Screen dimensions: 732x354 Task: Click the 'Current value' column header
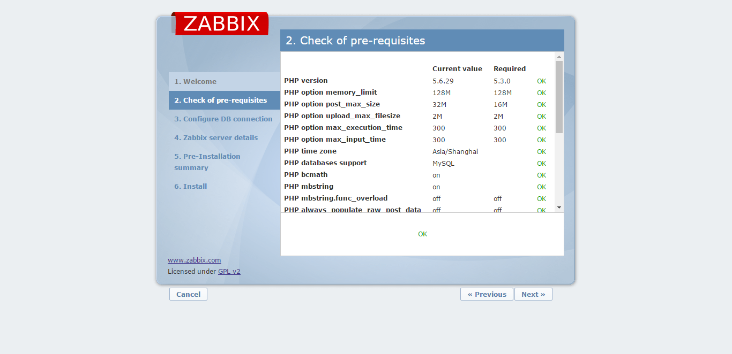457,68
